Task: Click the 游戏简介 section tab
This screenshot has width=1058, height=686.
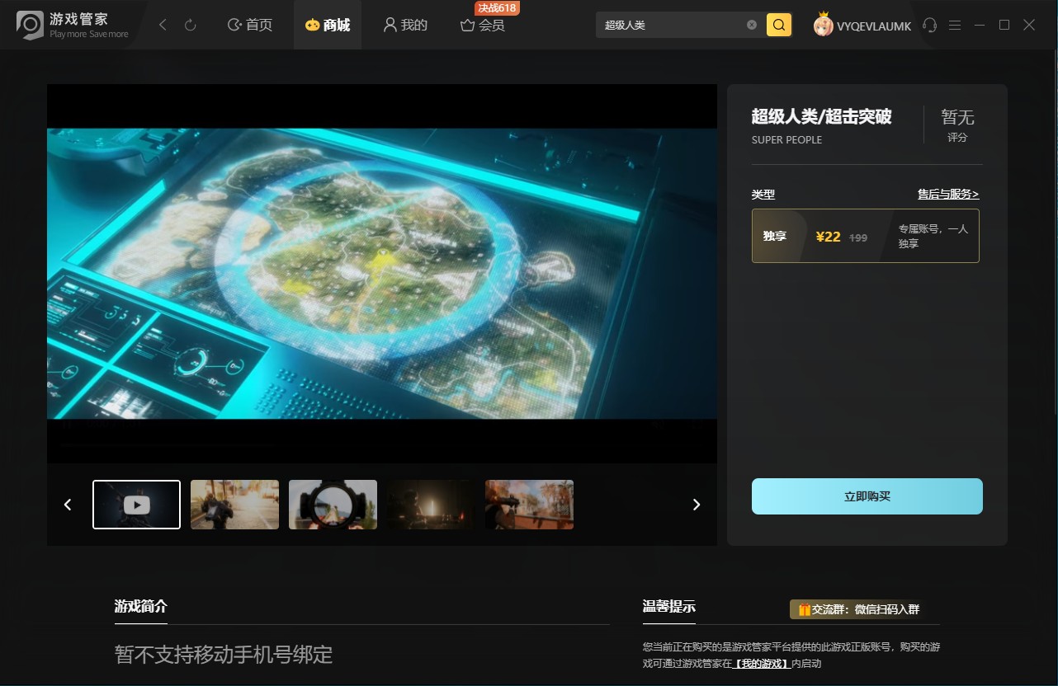Action: (140, 607)
